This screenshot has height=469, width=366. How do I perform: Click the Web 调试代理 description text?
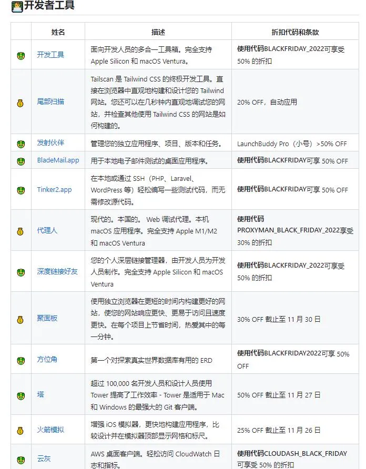(154, 231)
